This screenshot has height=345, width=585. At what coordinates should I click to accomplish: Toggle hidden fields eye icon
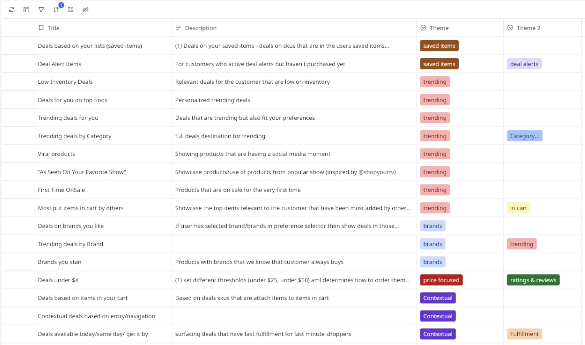(x=85, y=10)
